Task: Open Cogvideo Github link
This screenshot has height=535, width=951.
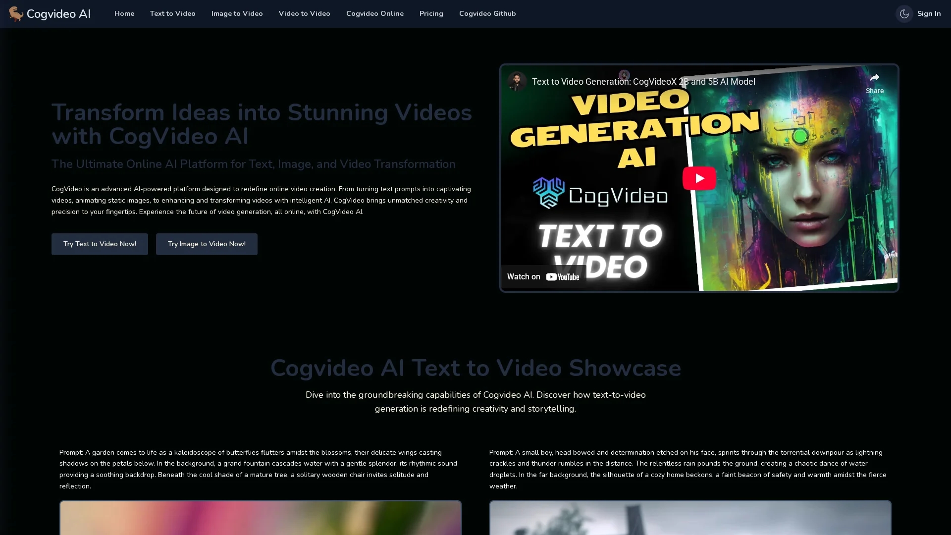Action: 487,14
